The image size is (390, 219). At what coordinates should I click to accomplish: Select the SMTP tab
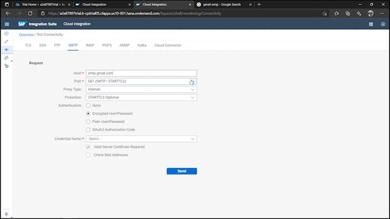73,45
